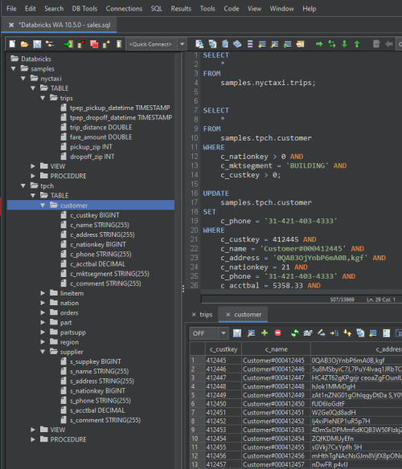
Task: Expand the lineitem table node
Action: pos(43,293)
